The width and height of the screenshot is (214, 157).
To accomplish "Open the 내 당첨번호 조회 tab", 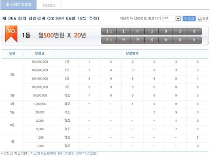I will click(19, 5).
